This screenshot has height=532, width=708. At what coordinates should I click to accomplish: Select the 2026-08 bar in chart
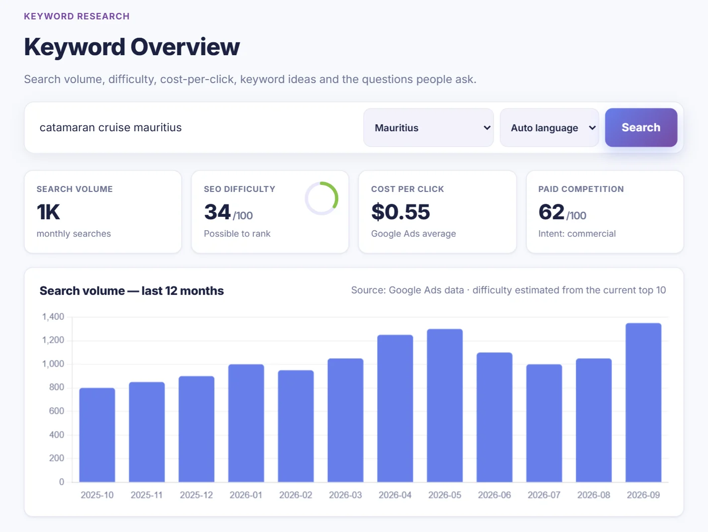tap(594, 420)
